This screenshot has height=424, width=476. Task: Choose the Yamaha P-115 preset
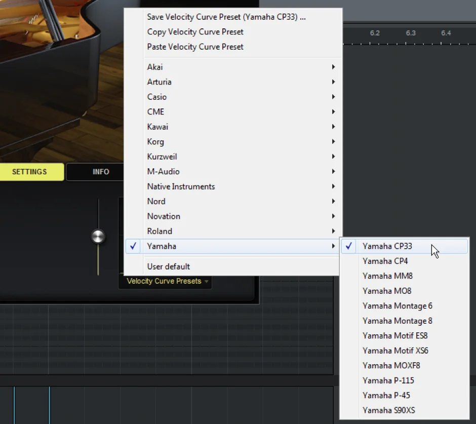(405, 380)
